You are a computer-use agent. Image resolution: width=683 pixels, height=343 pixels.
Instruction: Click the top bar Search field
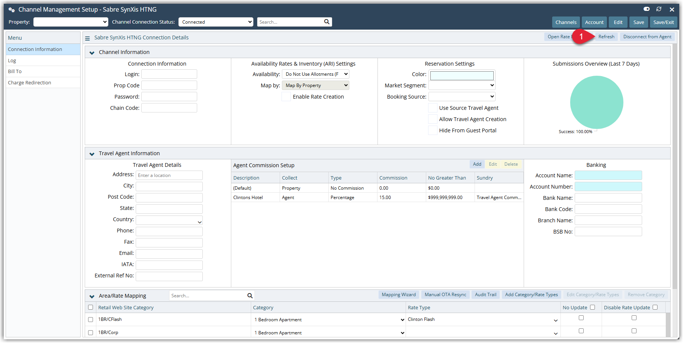tap(291, 22)
